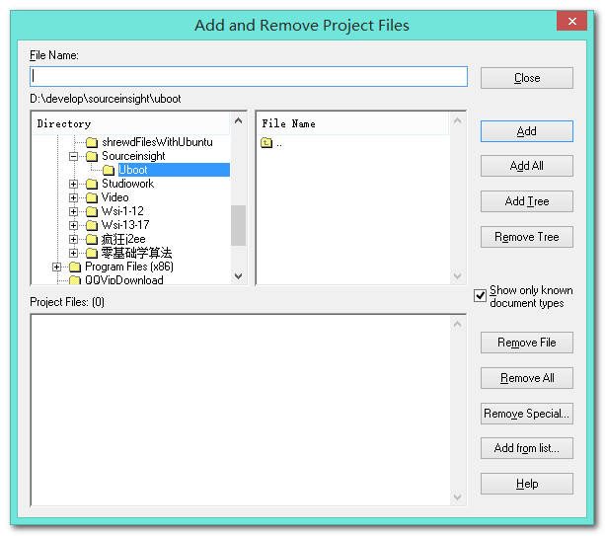Select the Studiowork folder label

pos(127,184)
